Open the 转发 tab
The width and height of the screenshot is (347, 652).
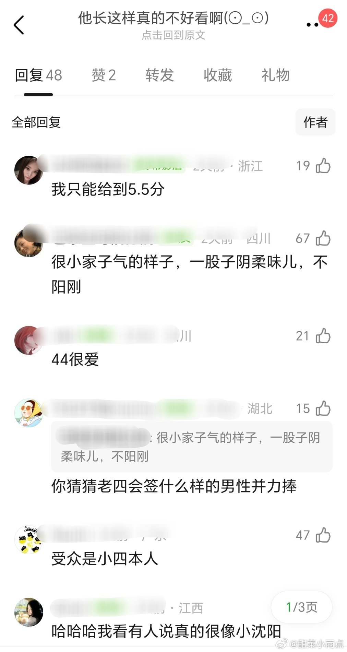coord(159,75)
